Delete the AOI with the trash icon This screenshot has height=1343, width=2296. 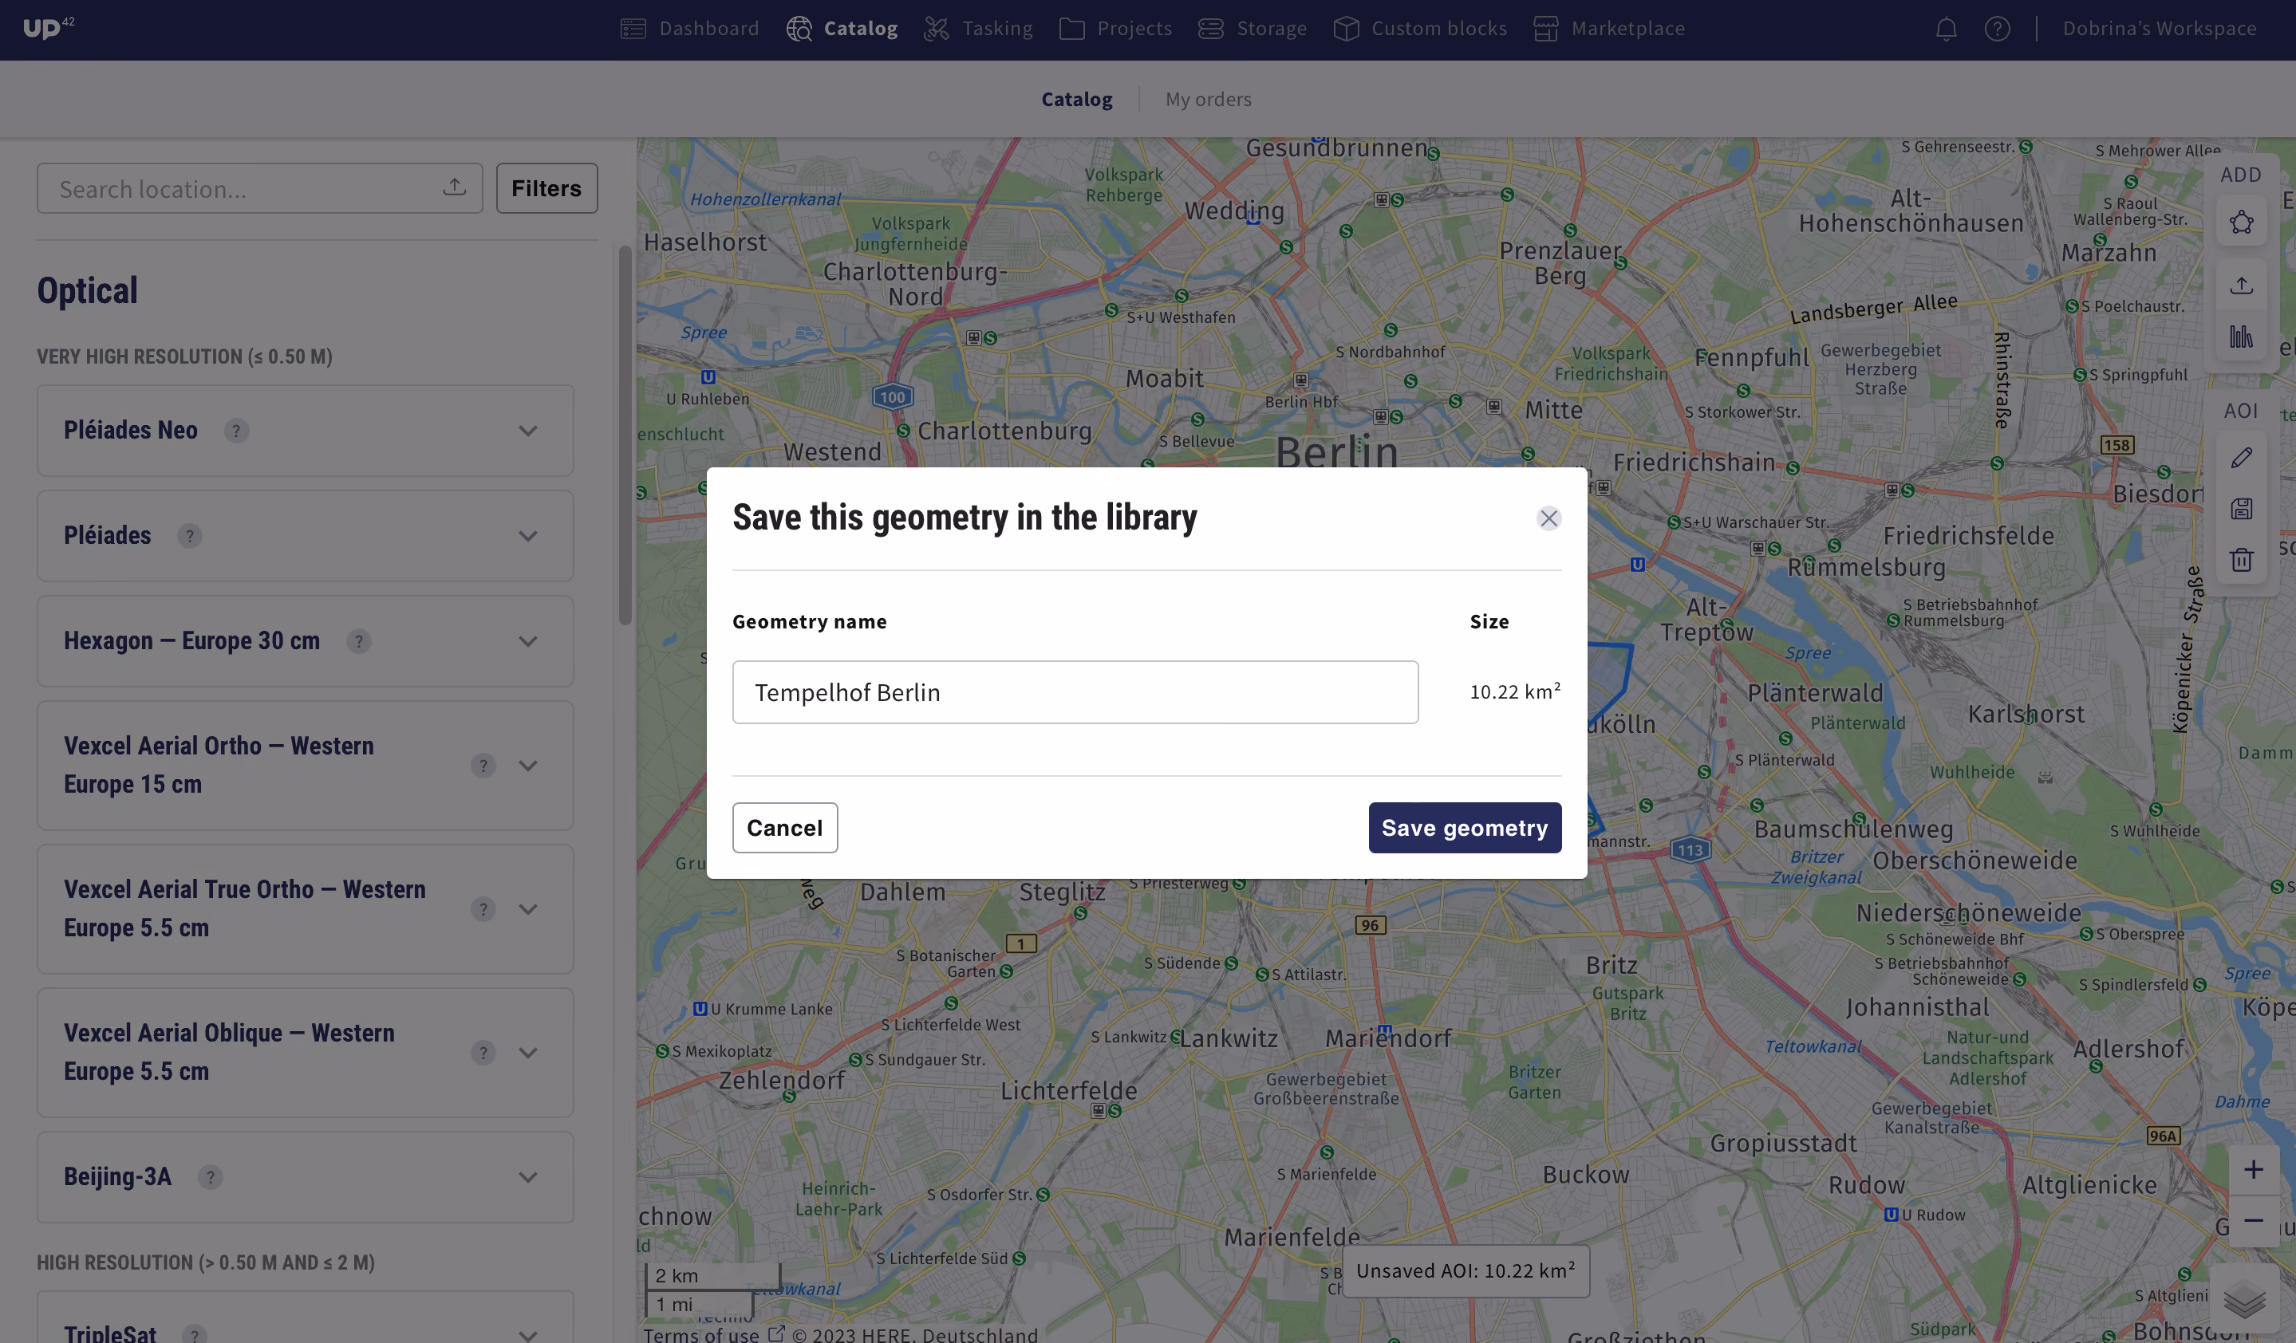click(2241, 559)
